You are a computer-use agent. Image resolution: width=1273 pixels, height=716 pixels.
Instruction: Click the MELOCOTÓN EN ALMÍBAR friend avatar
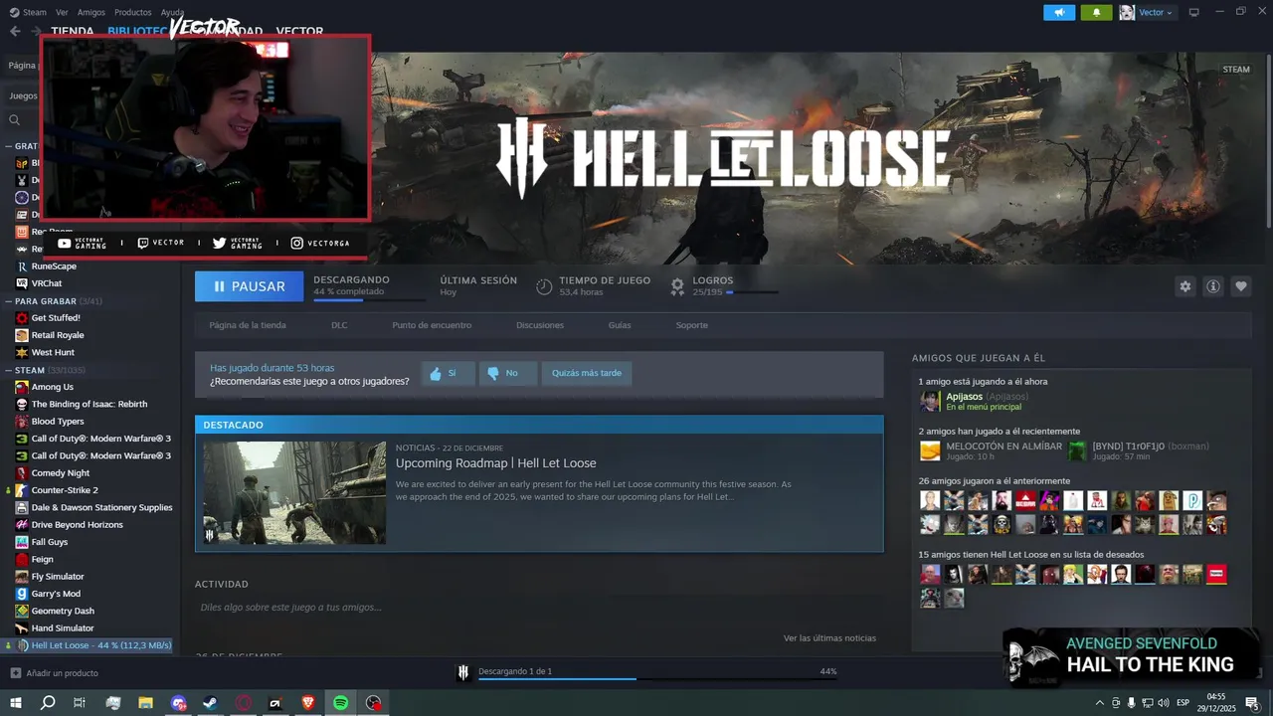pyautogui.click(x=930, y=451)
